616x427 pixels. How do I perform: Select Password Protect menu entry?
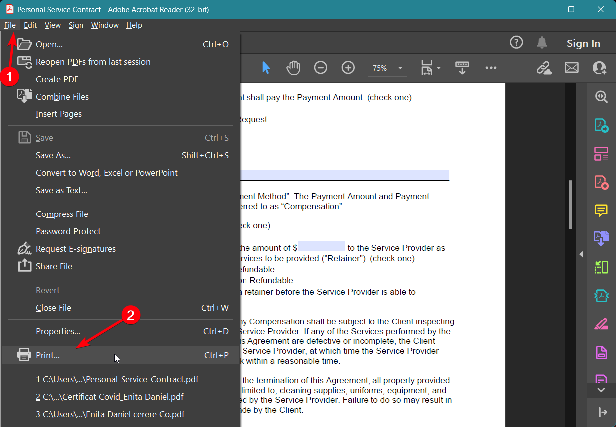click(121, 231)
